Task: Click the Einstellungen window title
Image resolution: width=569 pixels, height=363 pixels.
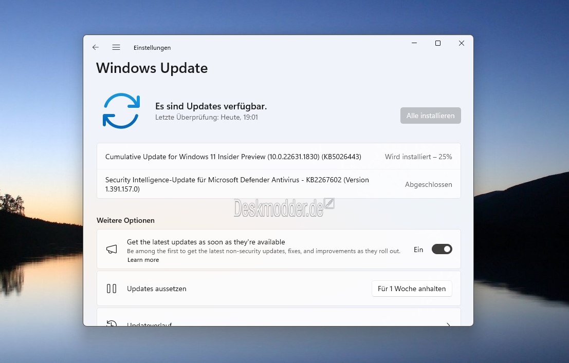Action: pos(152,48)
